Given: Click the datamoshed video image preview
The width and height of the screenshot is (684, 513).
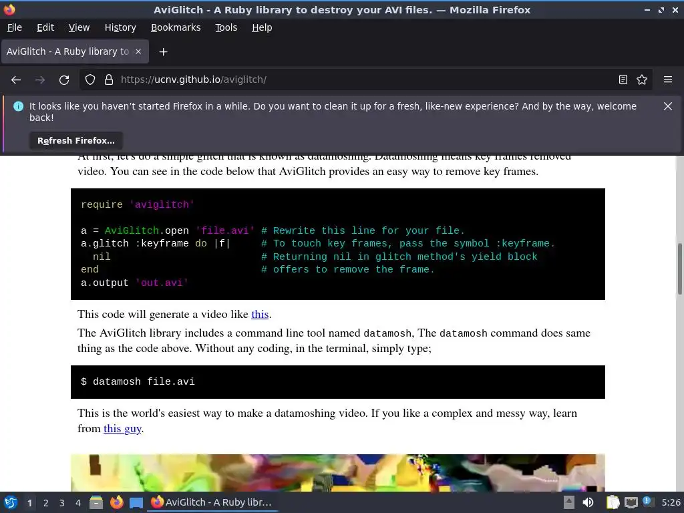Looking at the screenshot, I should 337,473.
